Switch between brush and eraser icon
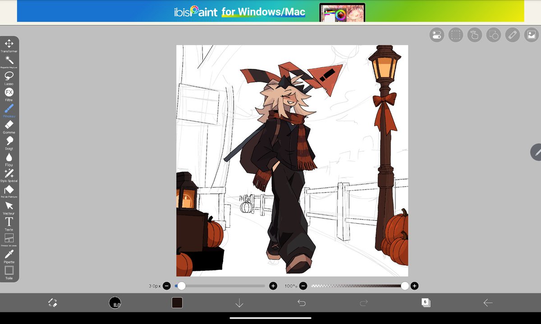This screenshot has height=324, width=541. click(52, 303)
